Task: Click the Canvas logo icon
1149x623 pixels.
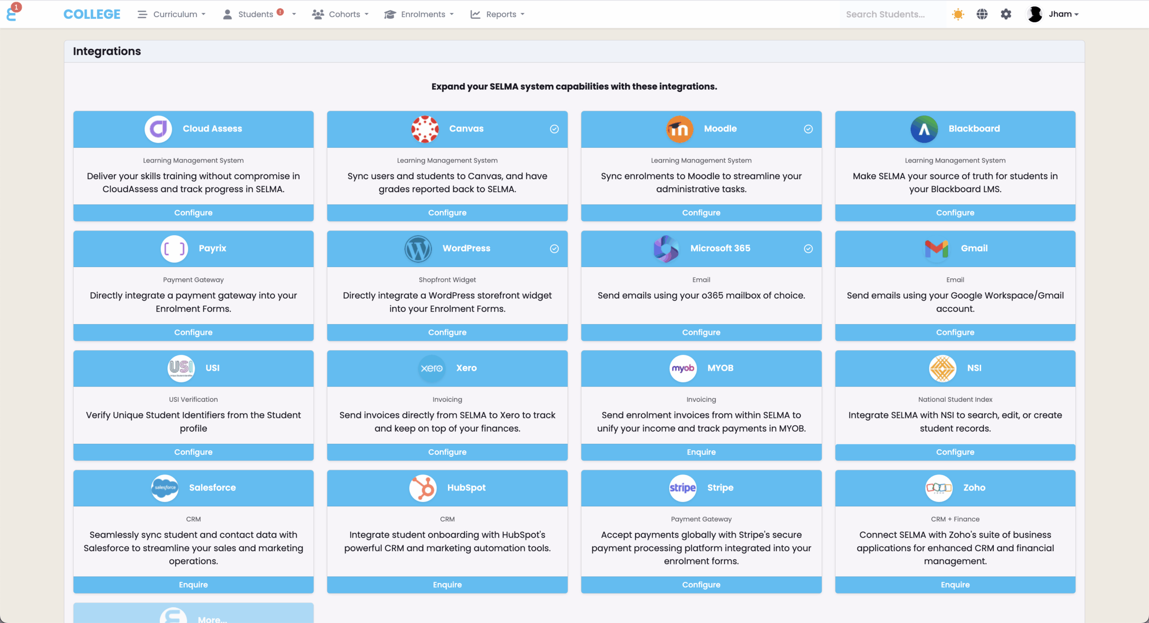Action: point(425,129)
